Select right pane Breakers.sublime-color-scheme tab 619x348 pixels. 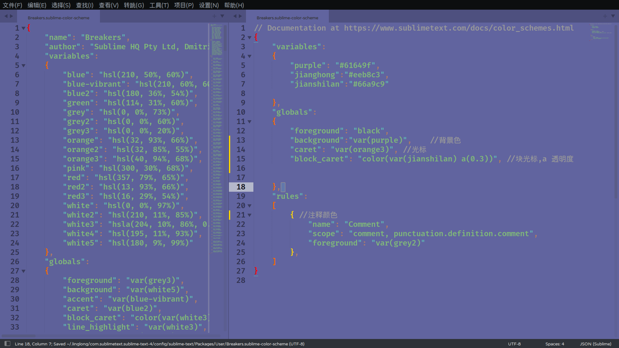click(x=287, y=18)
